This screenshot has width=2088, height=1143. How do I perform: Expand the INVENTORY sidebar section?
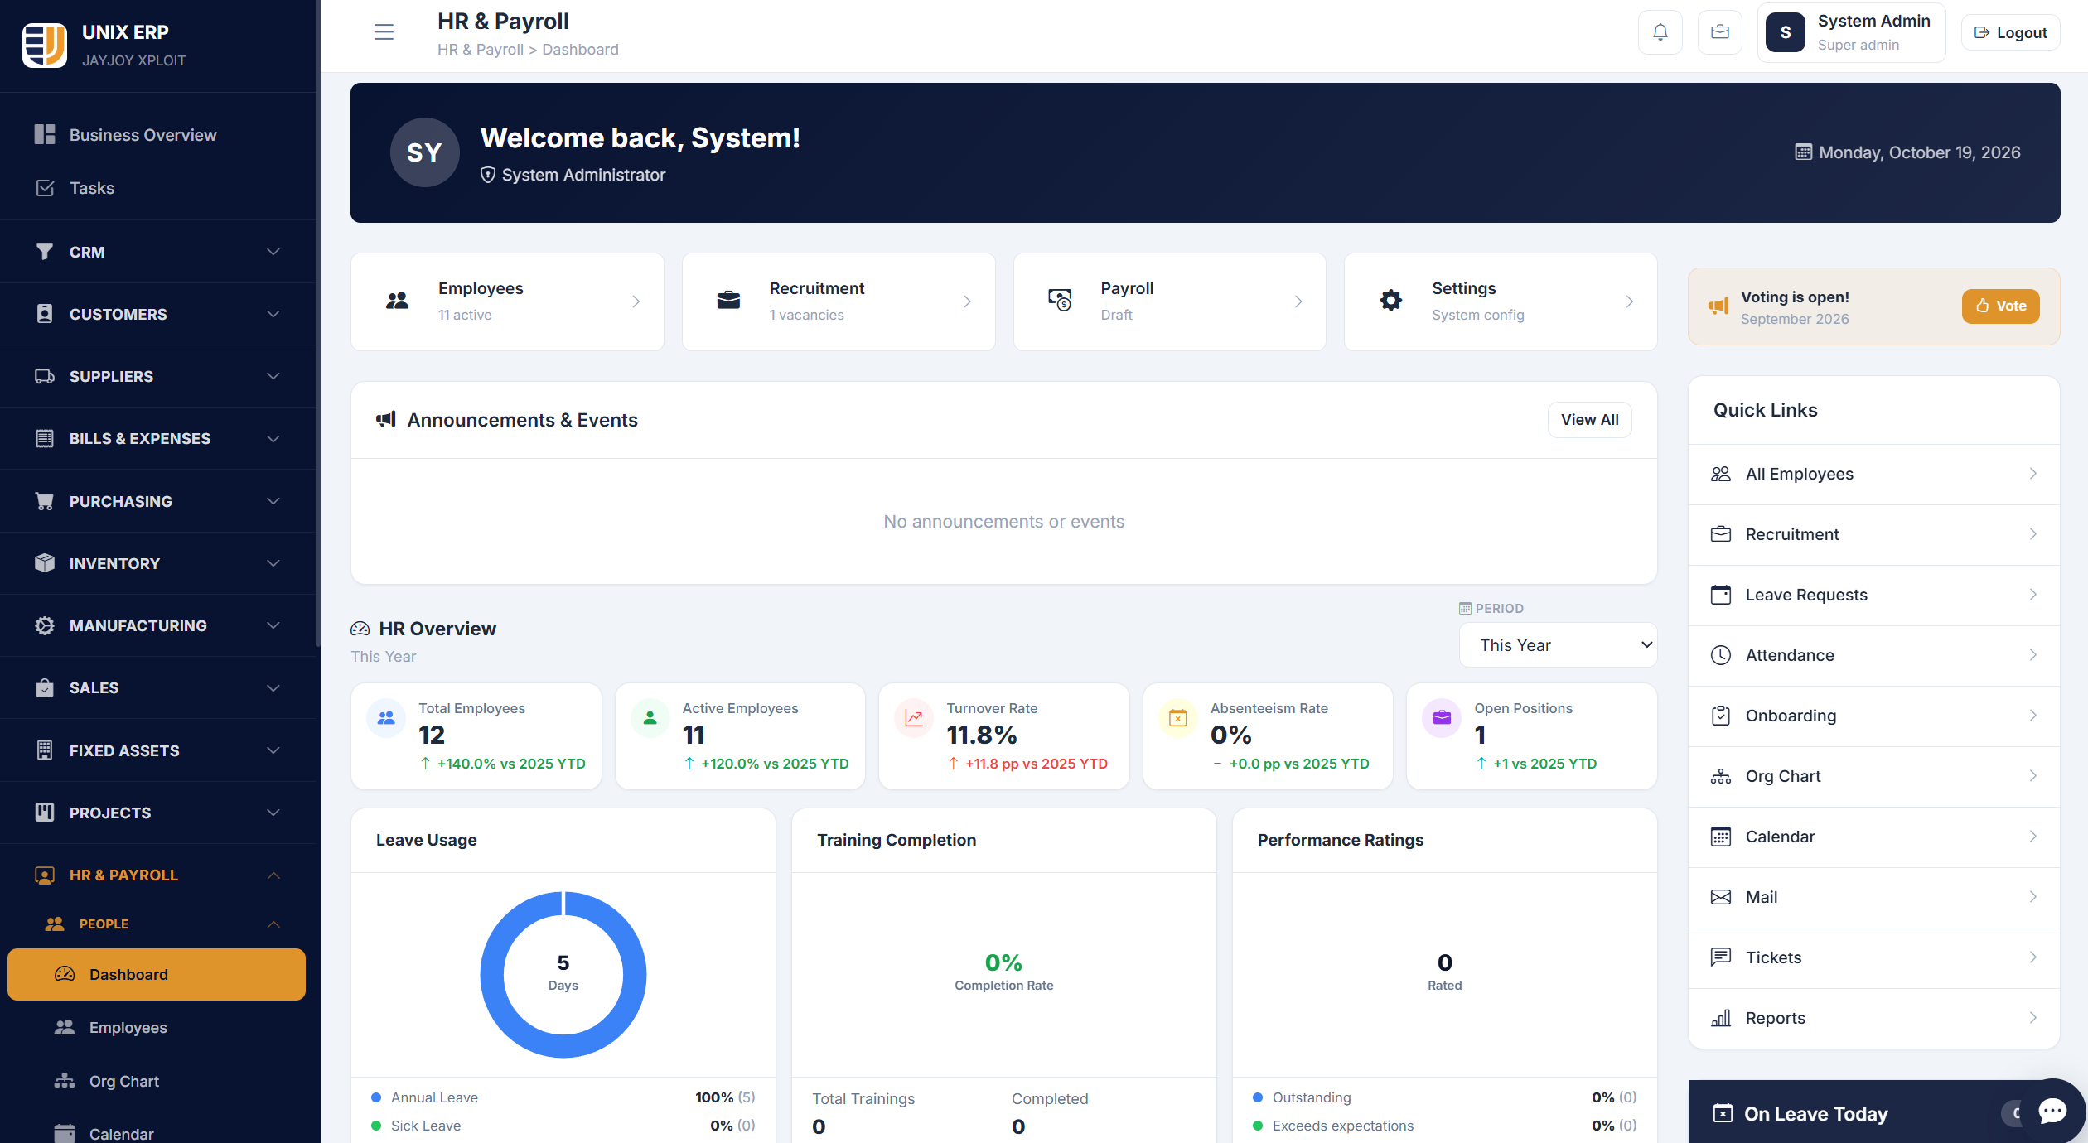click(157, 563)
